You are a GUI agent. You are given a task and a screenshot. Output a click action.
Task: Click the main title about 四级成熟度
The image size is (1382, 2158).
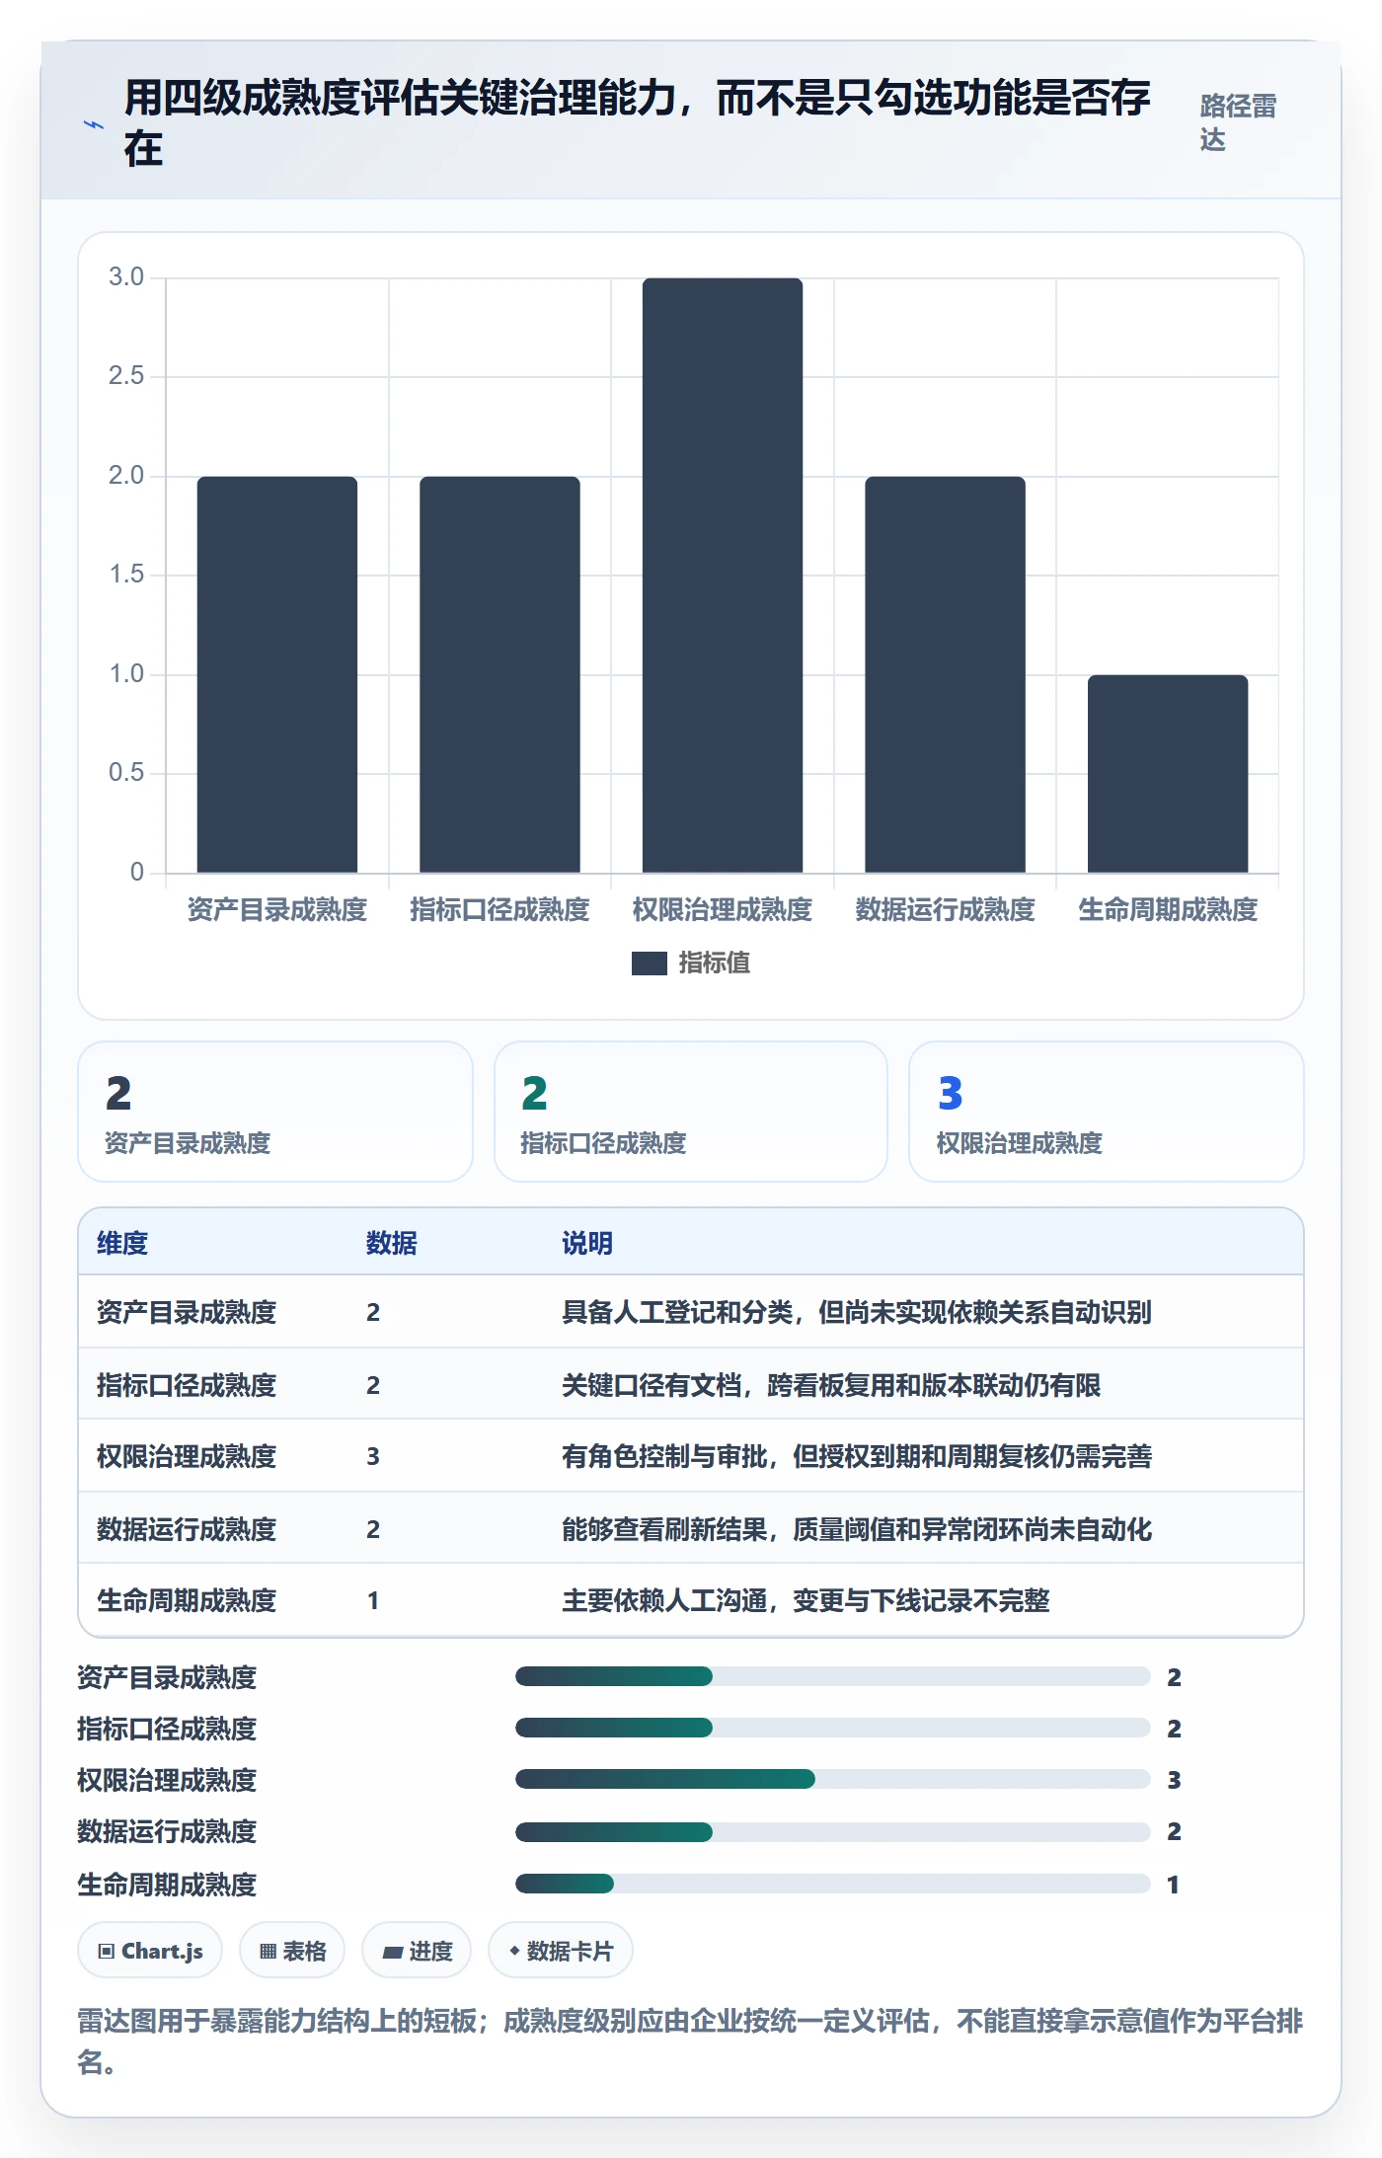click(637, 123)
